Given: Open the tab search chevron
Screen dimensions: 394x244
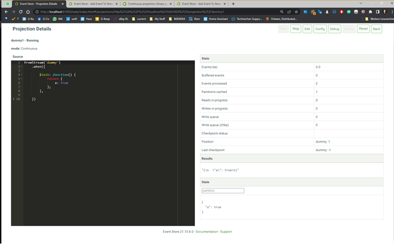Looking at the screenshot, I should [x=360, y=3].
